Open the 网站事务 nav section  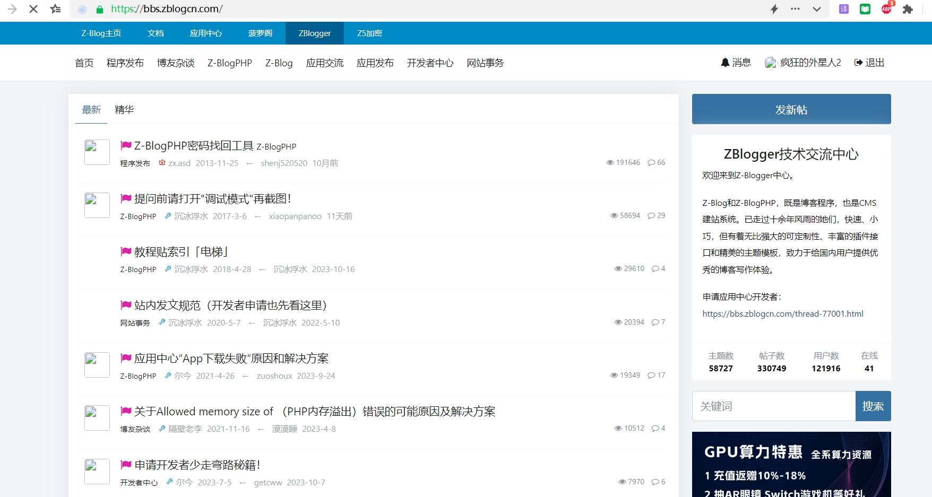[x=485, y=63]
